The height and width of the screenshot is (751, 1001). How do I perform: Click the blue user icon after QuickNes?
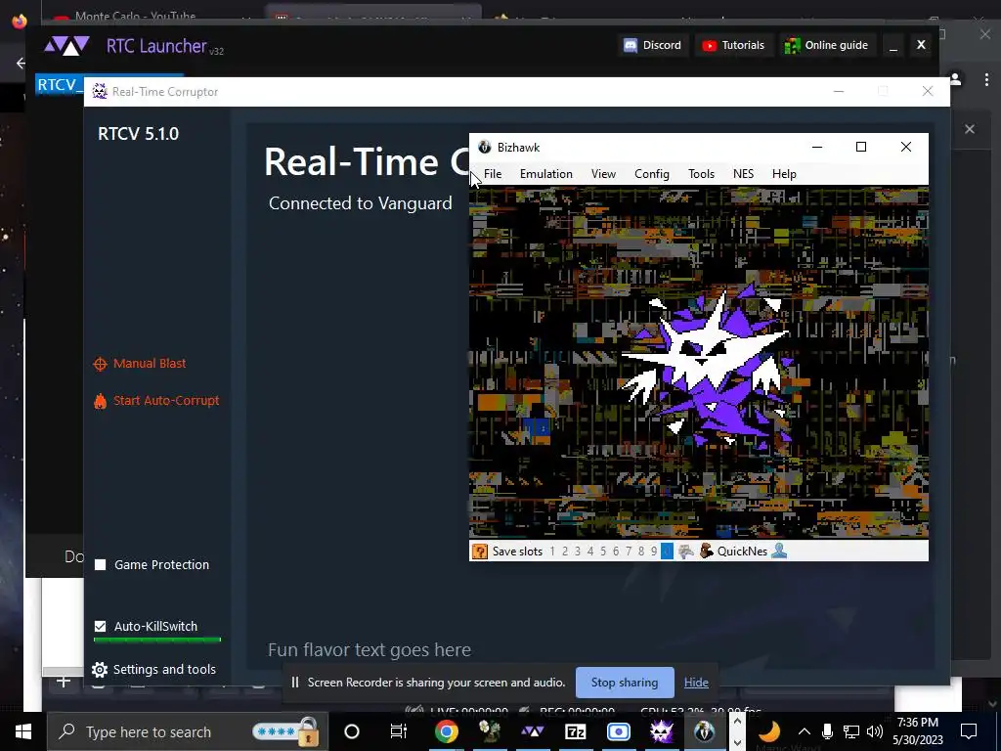pos(779,551)
